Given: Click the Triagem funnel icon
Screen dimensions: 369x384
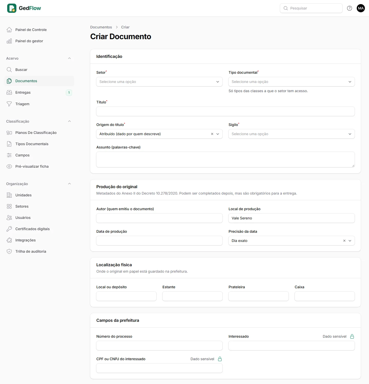Looking at the screenshot, I should 9,104.
